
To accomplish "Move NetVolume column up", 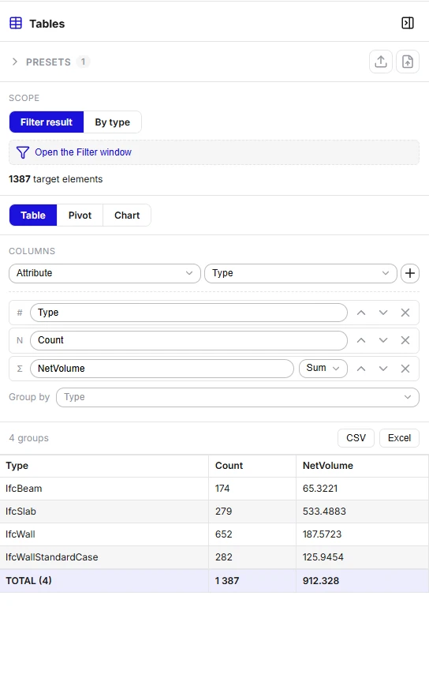I will [x=361, y=369].
